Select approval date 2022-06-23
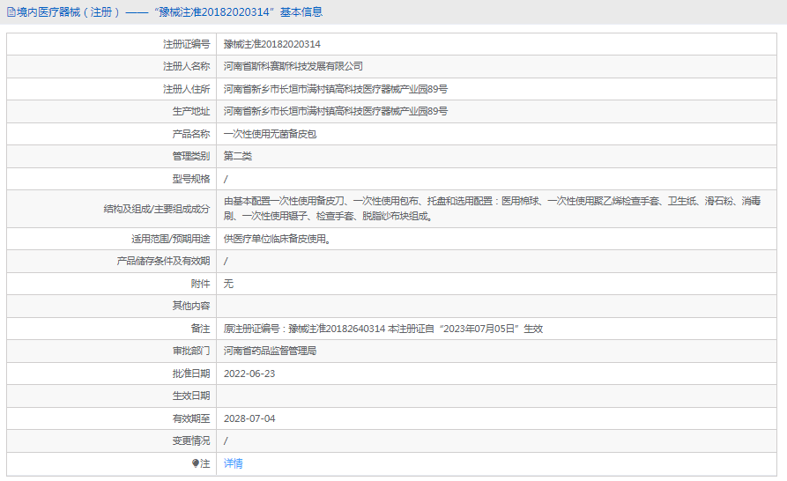The height and width of the screenshot is (481, 787). tap(249, 374)
